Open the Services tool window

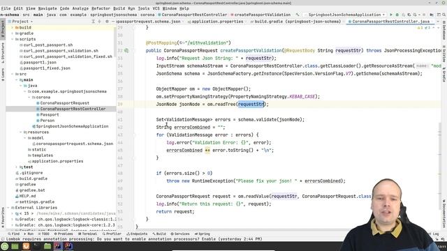click(180, 234)
